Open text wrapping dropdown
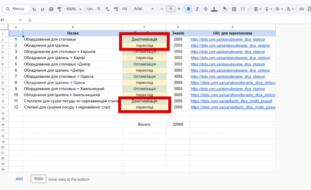Screen dimensions: 311x190 click(279, 9)
